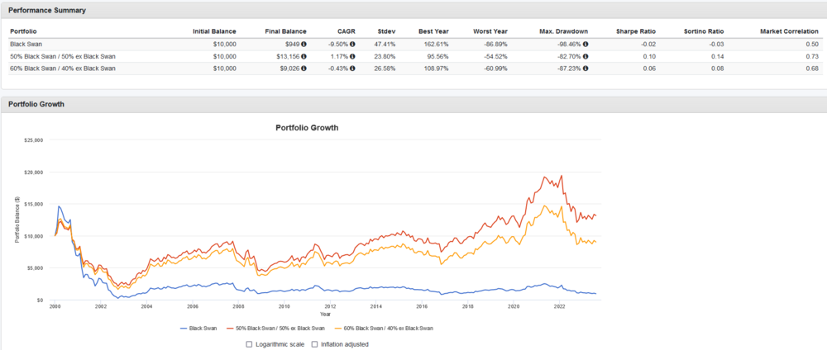827x350 pixels.
Task: Click the Portfolio Growth panel header
Action: point(36,104)
